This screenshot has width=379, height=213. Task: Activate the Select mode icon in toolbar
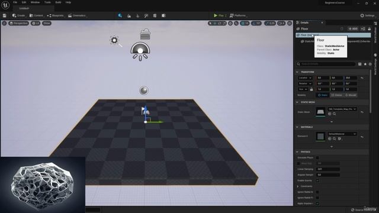(120, 15)
